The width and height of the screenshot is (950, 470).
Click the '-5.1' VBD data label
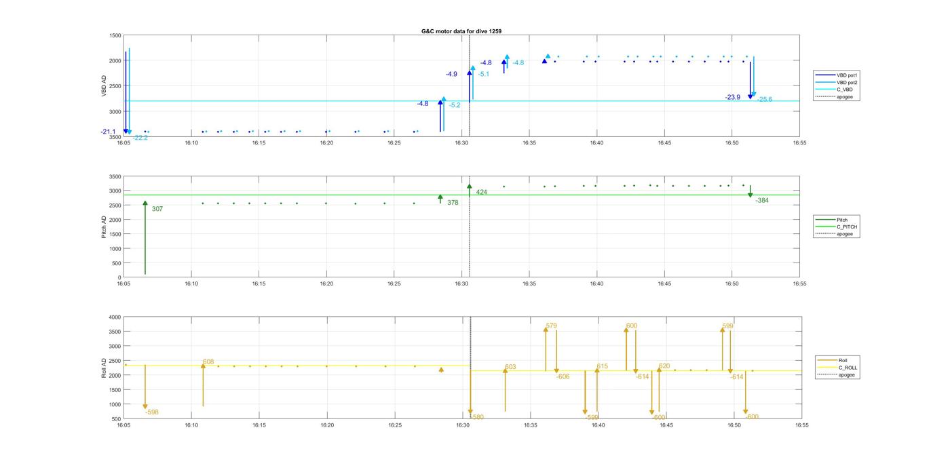point(483,74)
